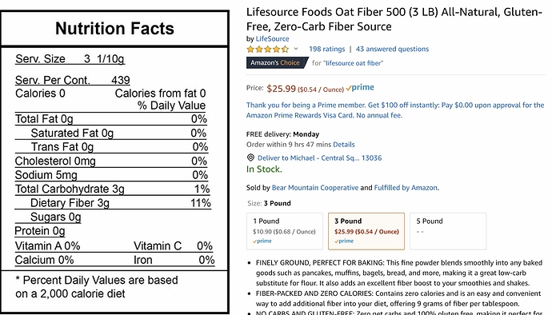Click the Nutrition Facts label image
The height and width of the screenshot is (315, 552).
[114, 162]
